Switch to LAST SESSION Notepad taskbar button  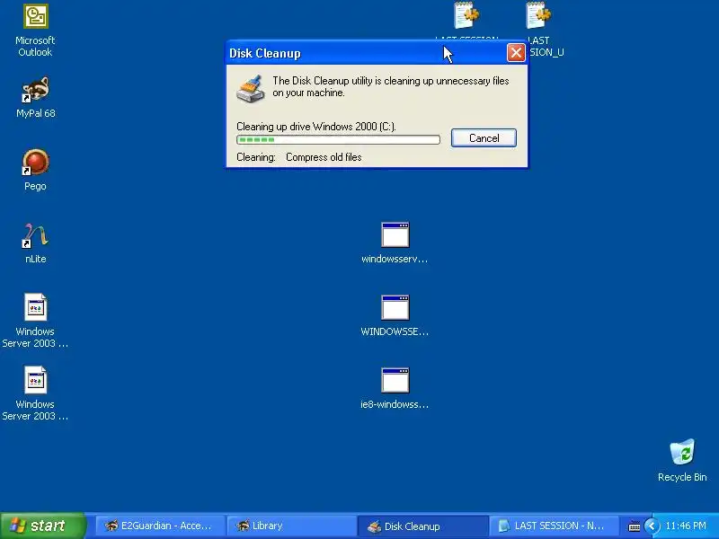click(x=553, y=526)
